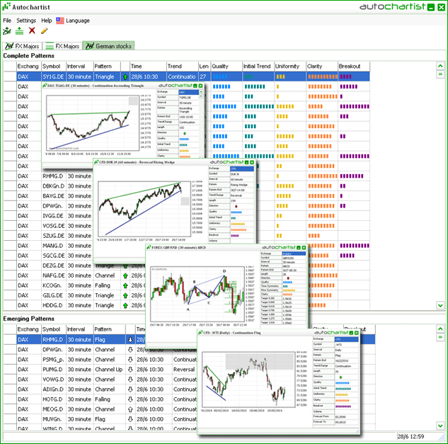This screenshot has width=448, height=444.
Task: Switch to FX Majors tab with list icon
Action: point(62,46)
